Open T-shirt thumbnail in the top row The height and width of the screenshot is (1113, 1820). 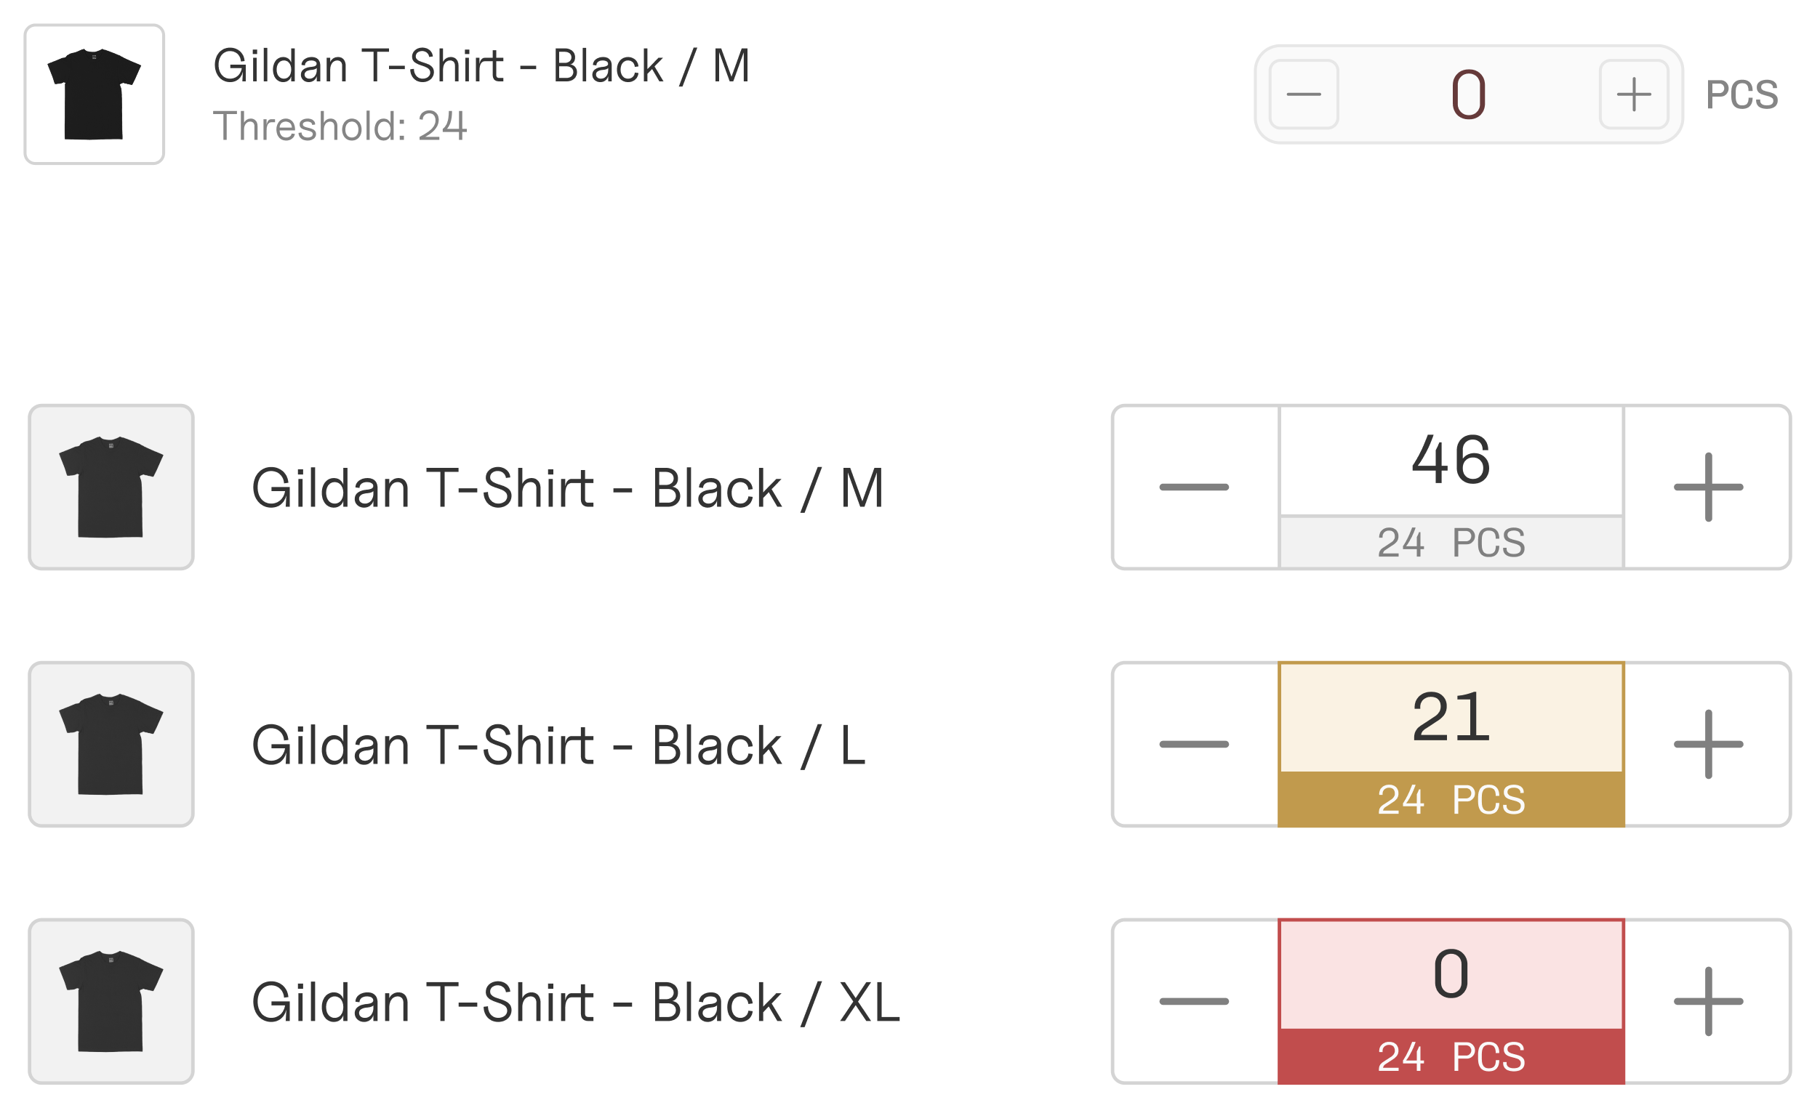pos(94,94)
